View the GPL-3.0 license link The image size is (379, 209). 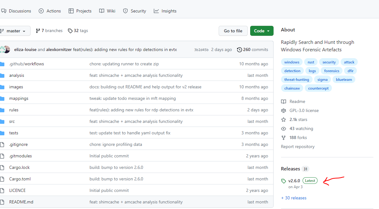click(x=300, y=110)
